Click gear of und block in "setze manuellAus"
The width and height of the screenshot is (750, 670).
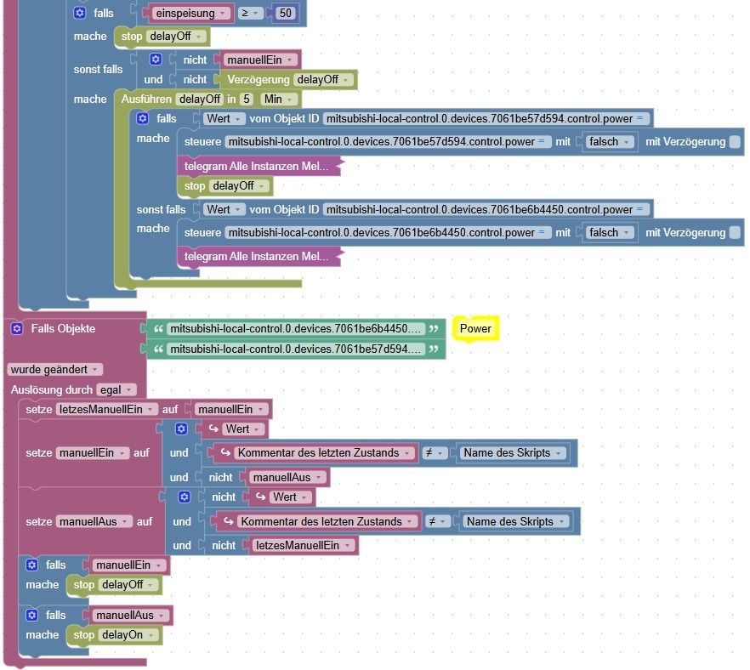point(185,497)
